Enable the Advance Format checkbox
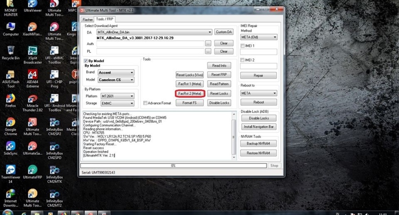This screenshot has height=215, width=399. pos(145,103)
